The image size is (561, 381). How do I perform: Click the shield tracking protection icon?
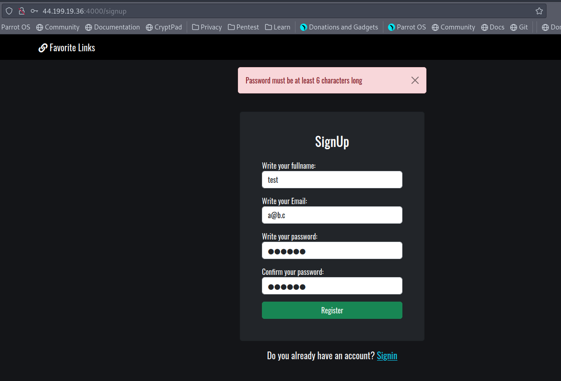(9, 11)
